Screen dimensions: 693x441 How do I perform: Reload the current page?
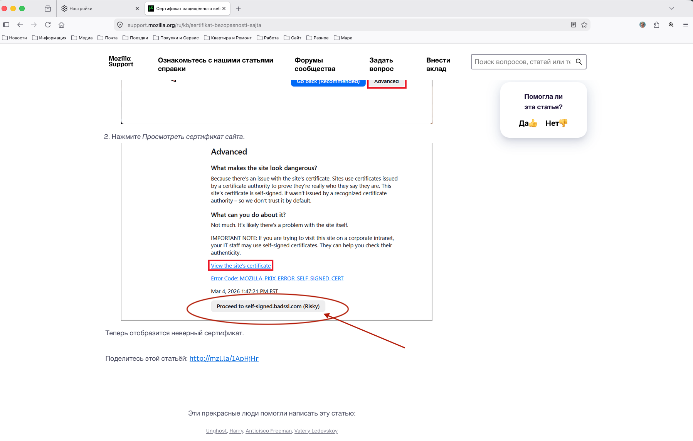[x=48, y=25]
